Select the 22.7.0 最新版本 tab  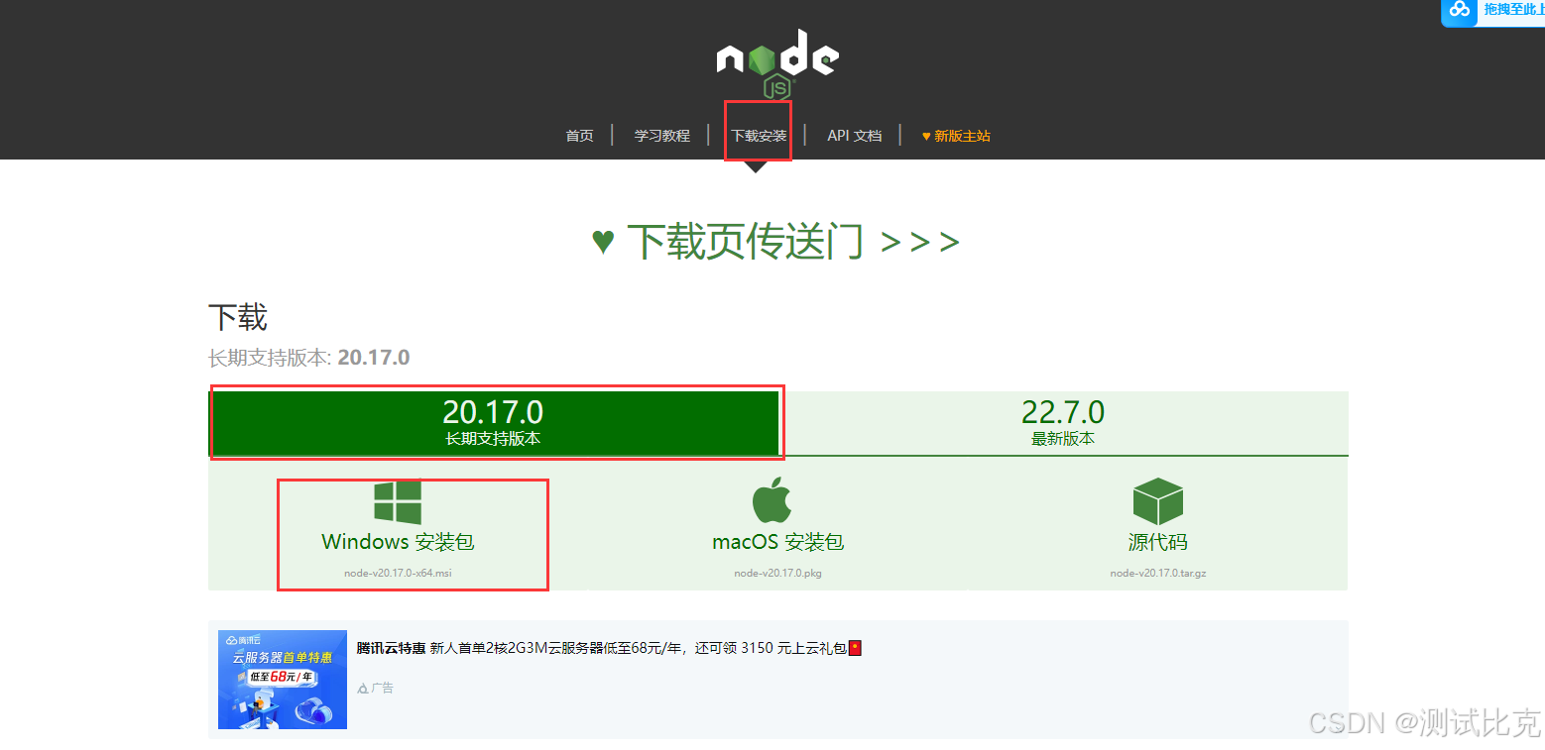(1063, 423)
